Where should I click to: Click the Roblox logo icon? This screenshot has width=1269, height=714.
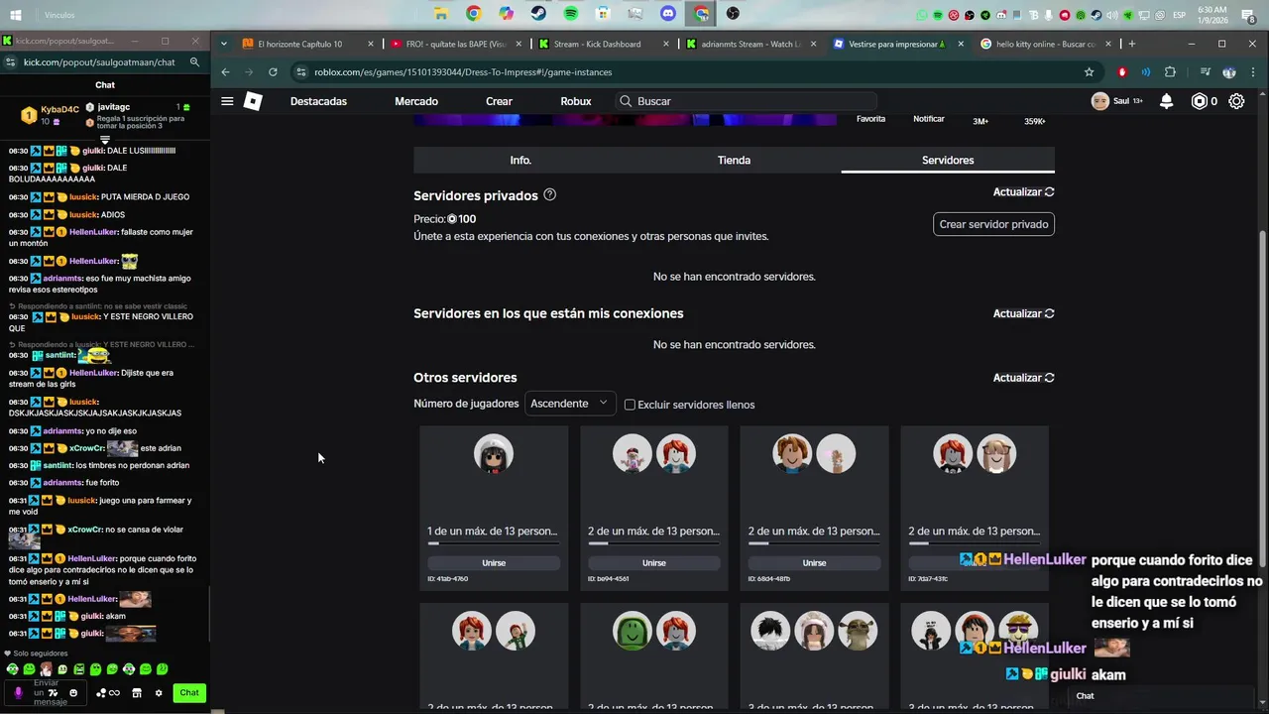(253, 101)
